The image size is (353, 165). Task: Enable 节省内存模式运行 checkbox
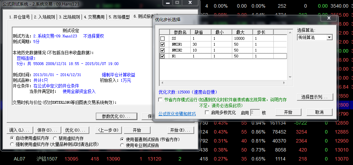coord(160,100)
